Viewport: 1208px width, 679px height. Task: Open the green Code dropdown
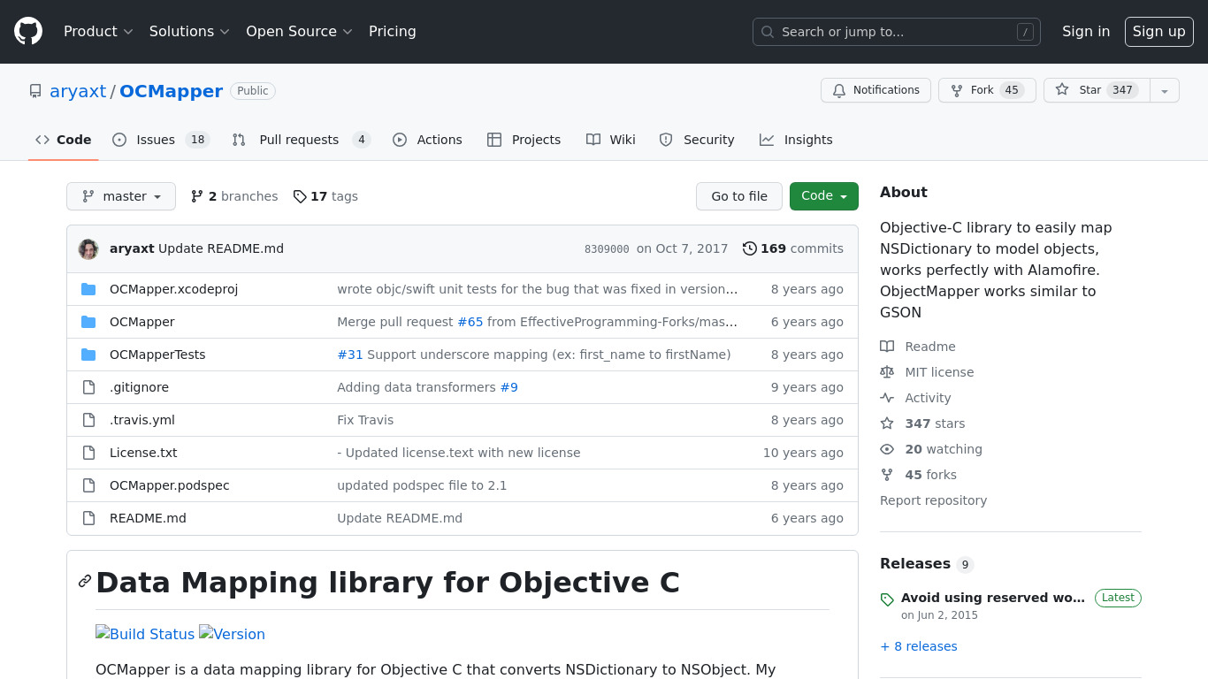click(x=823, y=196)
